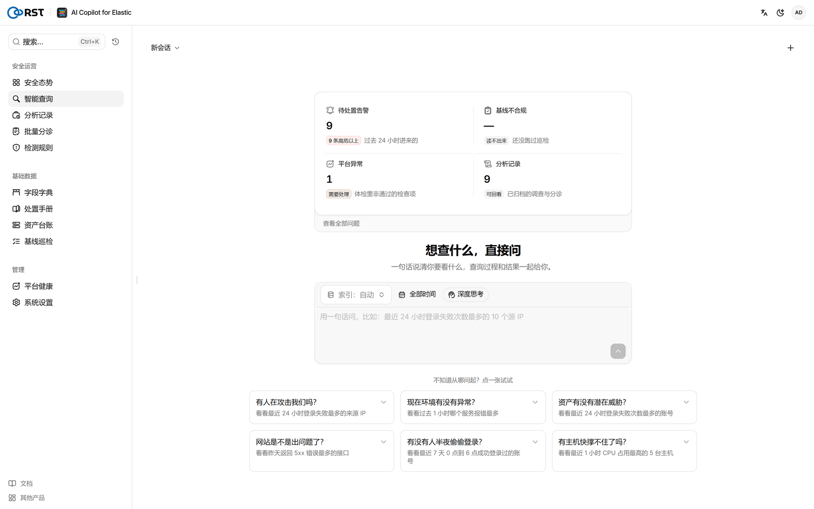Open 字段字典 sidebar item
The height and width of the screenshot is (509, 814).
click(x=66, y=193)
